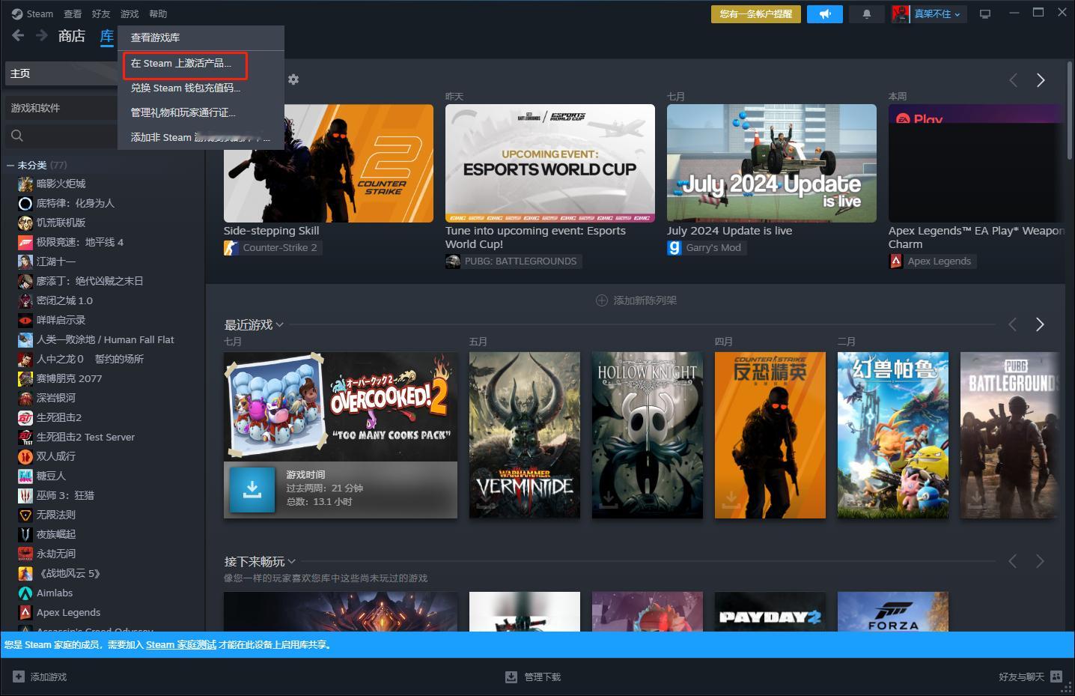Image resolution: width=1075 pixels, height=696 pixels.
Task: Choose 查看游戏库 from the dropdown
Action: (x=201, y=37)
